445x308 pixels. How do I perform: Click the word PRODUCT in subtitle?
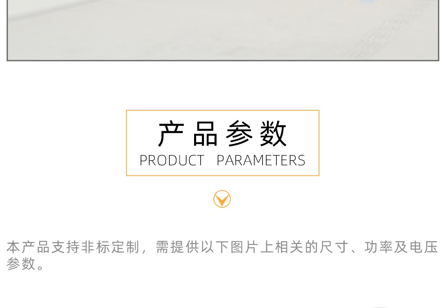[172, 160]
